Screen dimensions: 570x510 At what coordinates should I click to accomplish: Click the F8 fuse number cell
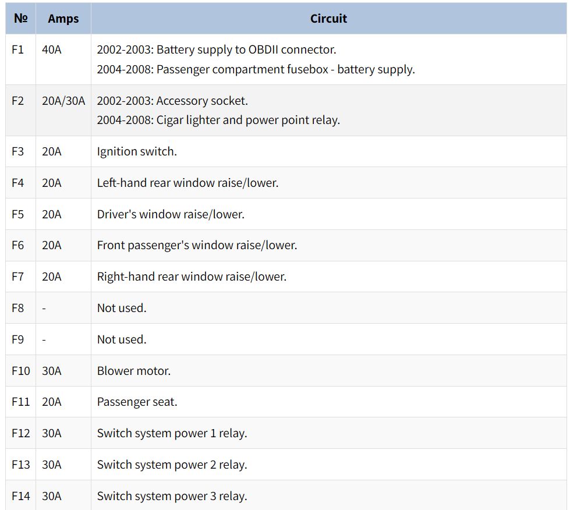18,308
